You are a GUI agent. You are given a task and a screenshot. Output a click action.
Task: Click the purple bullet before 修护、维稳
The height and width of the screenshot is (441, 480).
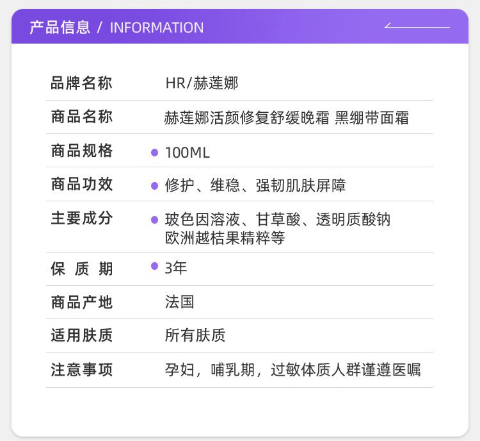(154, 186)
